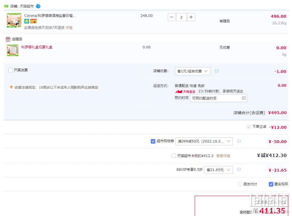292x216 pixels.
Task: Click the comment bubble beside 超市购物券 dropdown
Action: point(239,141)
